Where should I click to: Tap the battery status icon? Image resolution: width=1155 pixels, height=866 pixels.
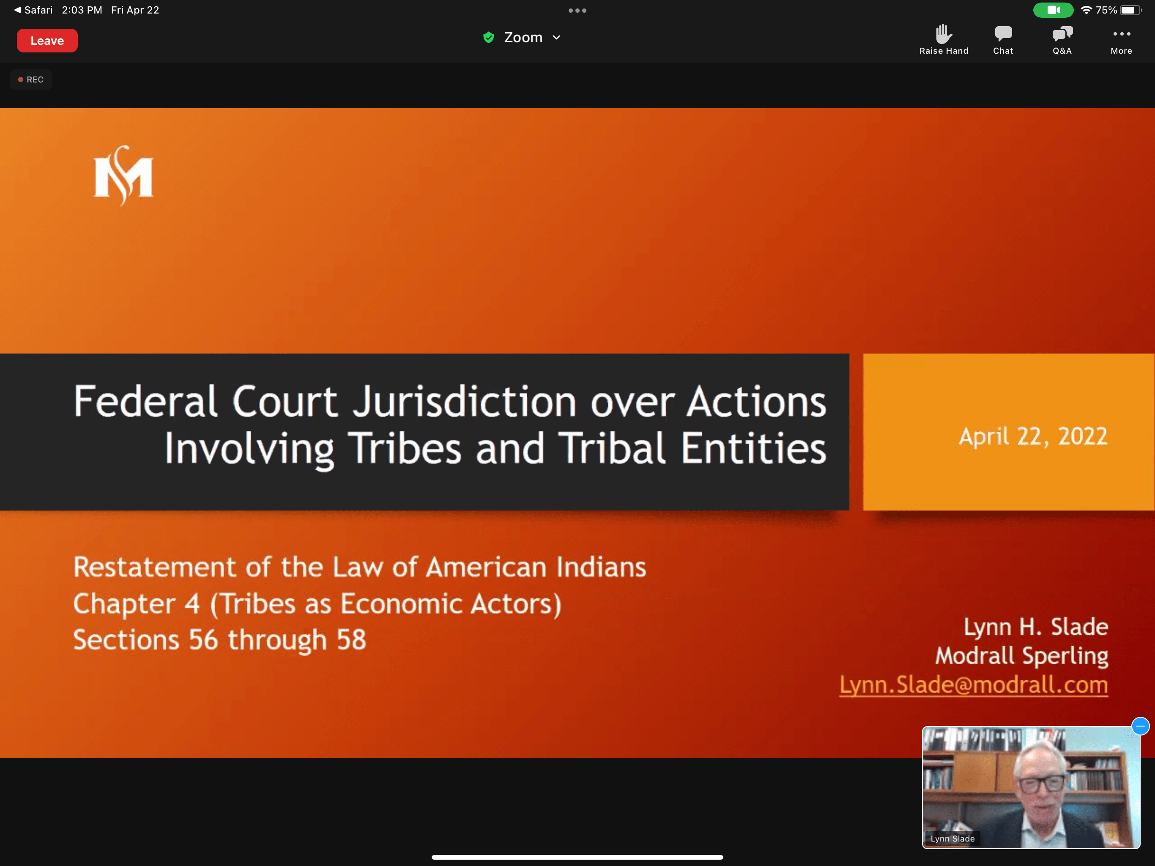coord(1130,10)
